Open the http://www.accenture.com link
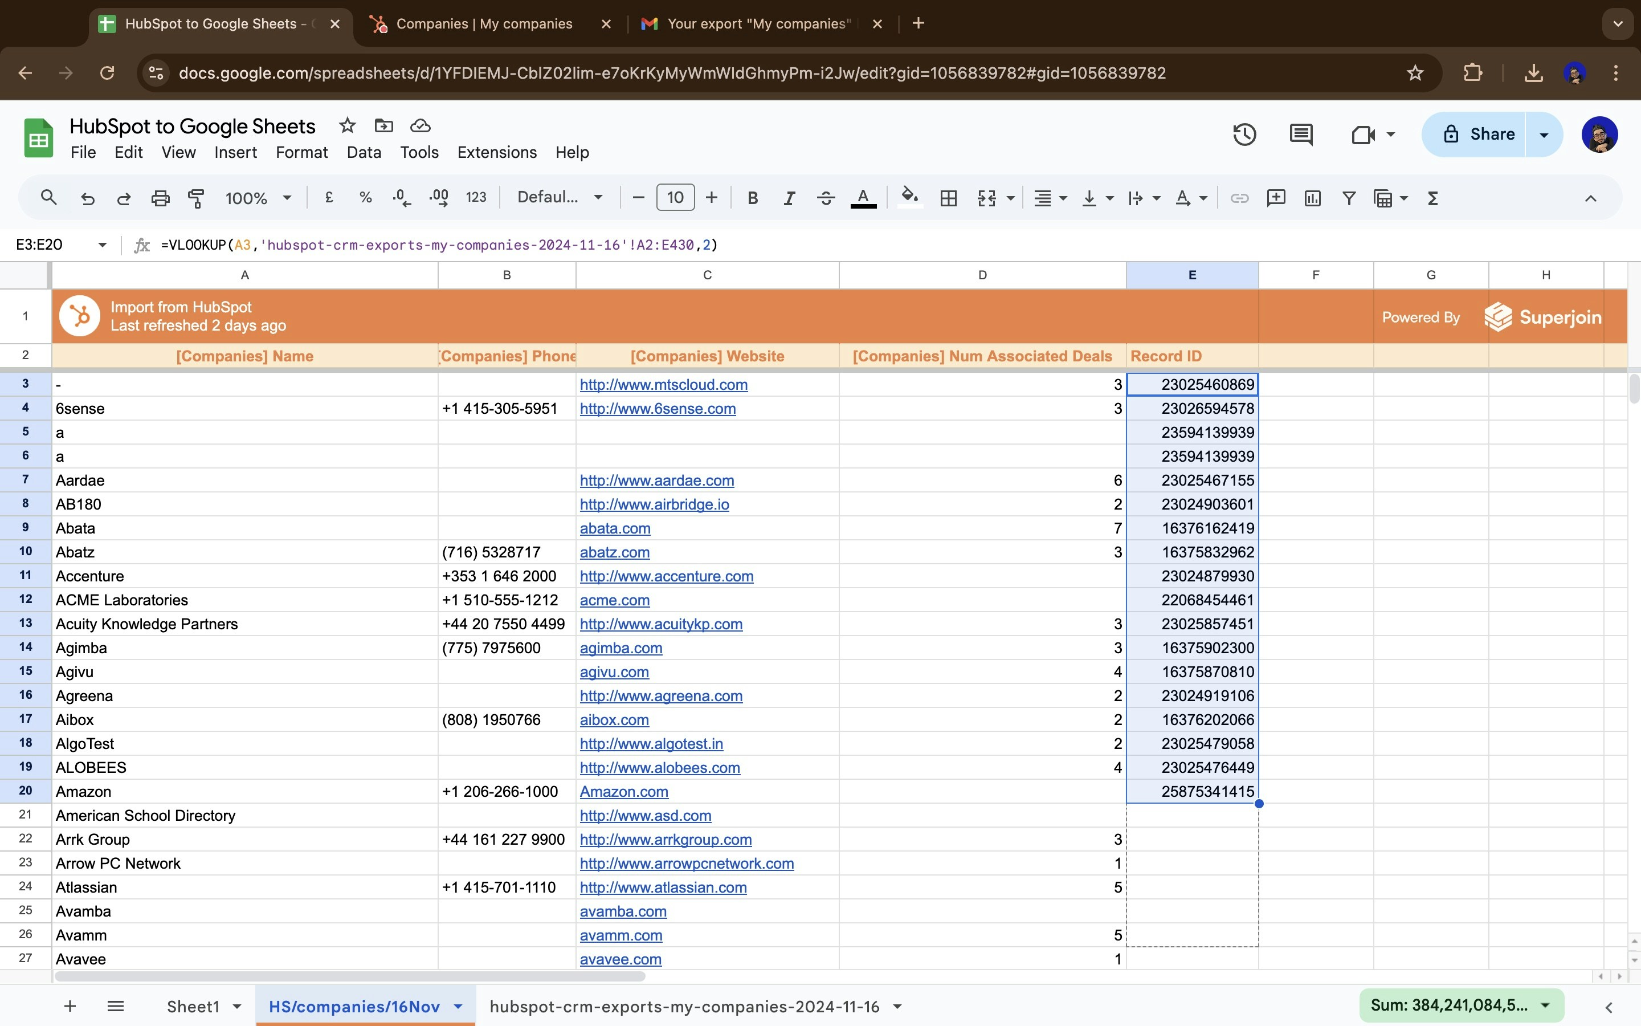 click(666, 576)
